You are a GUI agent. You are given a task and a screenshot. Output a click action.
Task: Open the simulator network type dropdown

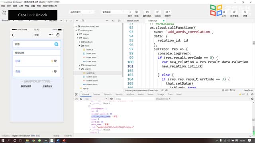(x=39, y=21)
